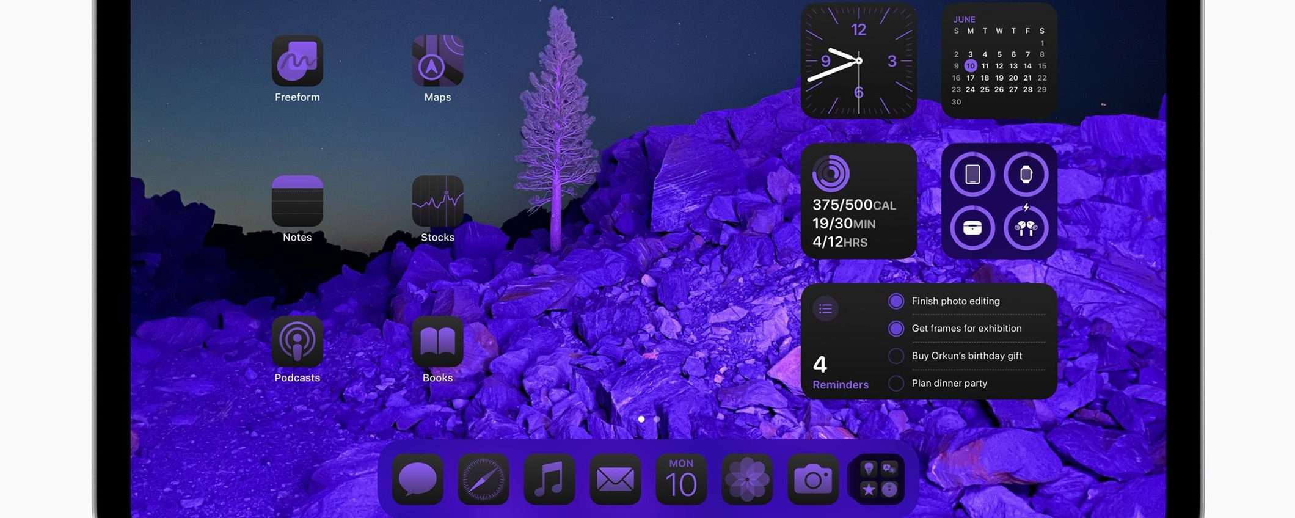Open the Books app
Viewport: 1295px width, 518px height.
(437, 341)
